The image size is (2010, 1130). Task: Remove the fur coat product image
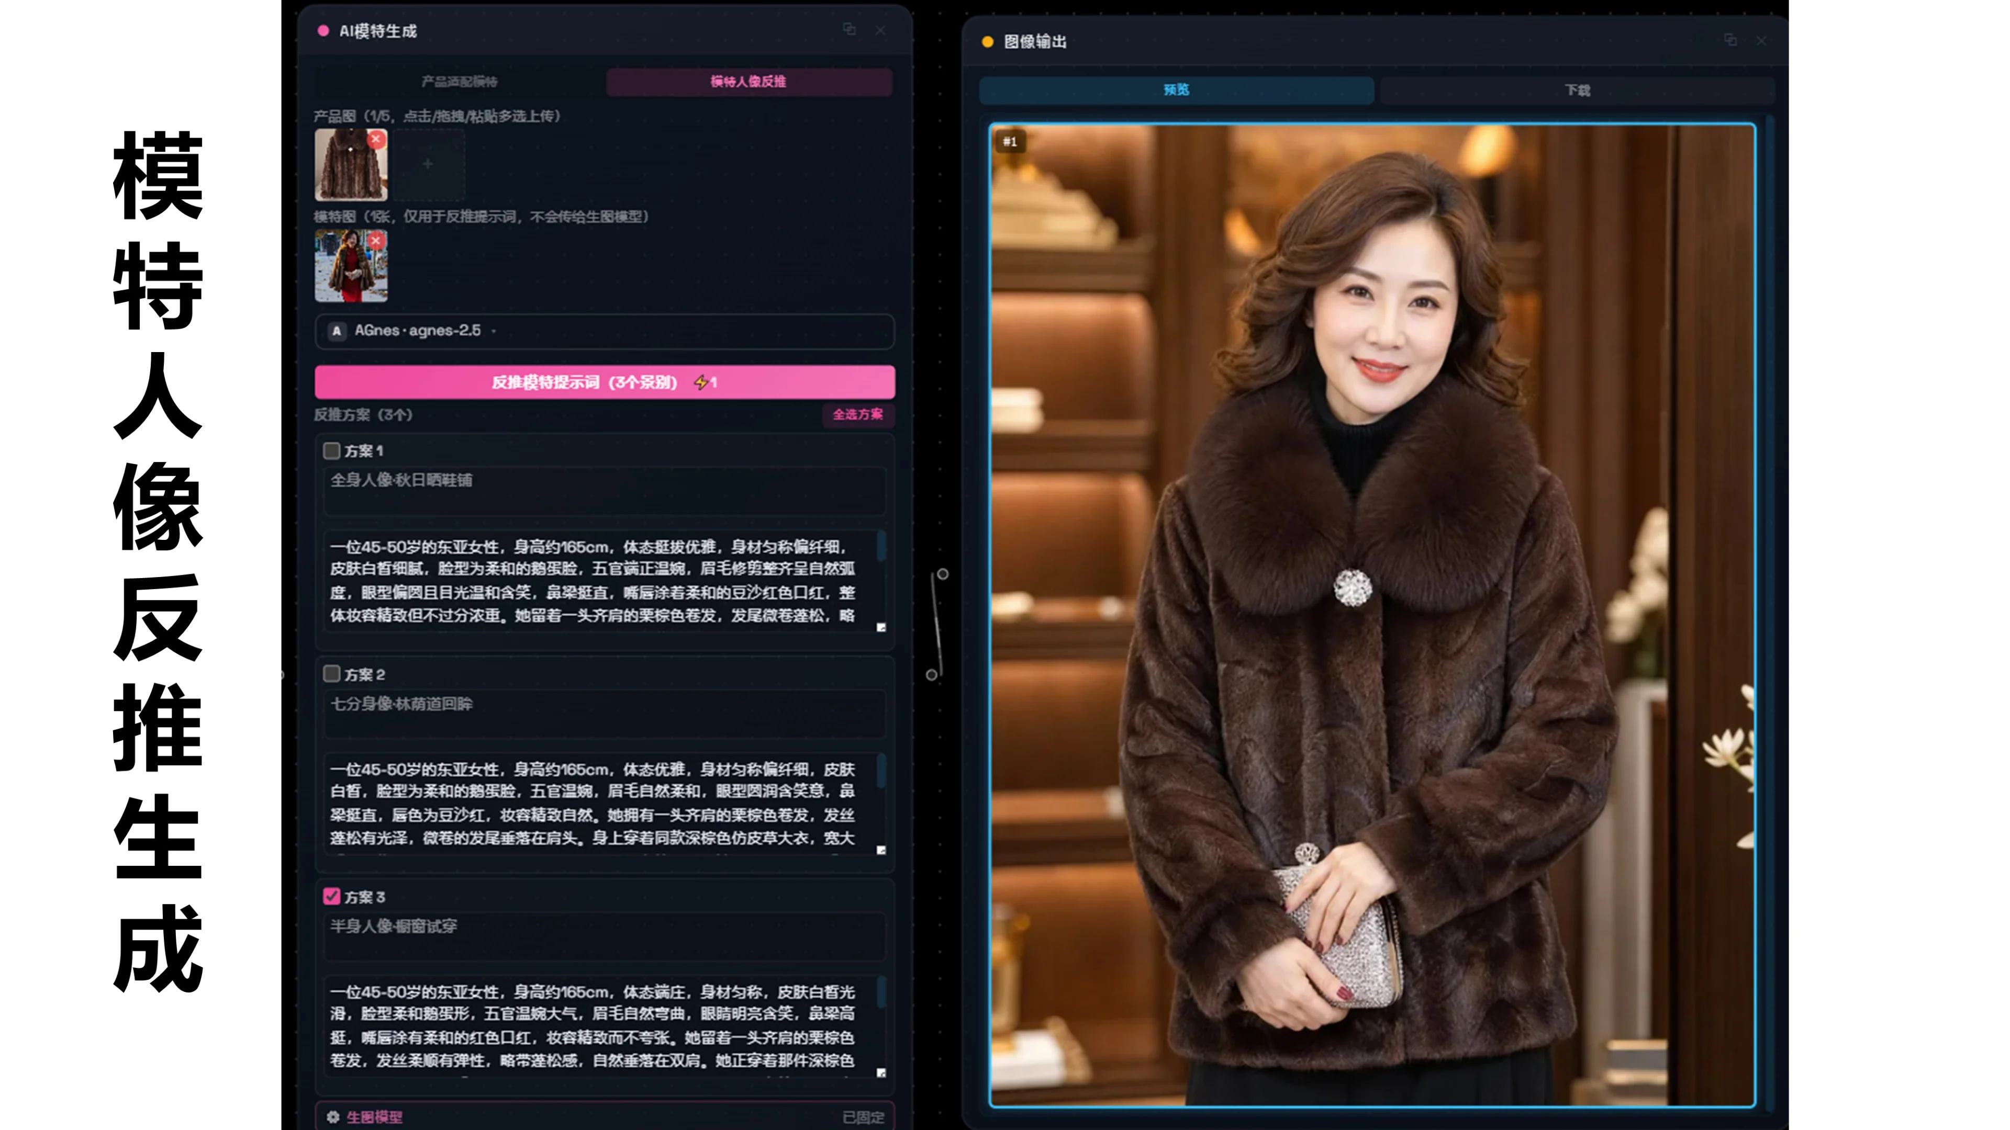point(376,140)
